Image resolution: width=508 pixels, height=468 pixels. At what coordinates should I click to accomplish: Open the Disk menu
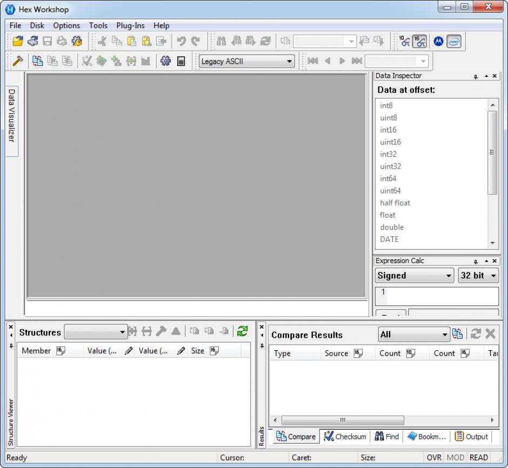click(37, 25)
